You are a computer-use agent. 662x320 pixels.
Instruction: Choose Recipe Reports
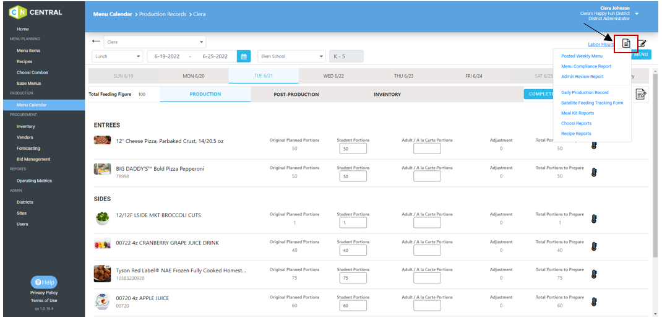point(576,134)
